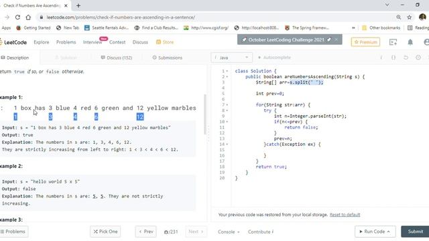Click the reset code undo icon
The width and height of the screenshot is (429, 241).
click(x=406, y=58)
